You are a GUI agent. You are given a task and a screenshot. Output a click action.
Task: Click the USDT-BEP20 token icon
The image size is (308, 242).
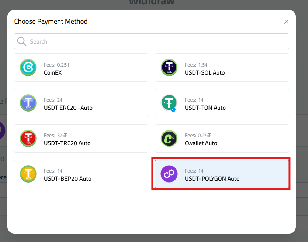[28, 174]
